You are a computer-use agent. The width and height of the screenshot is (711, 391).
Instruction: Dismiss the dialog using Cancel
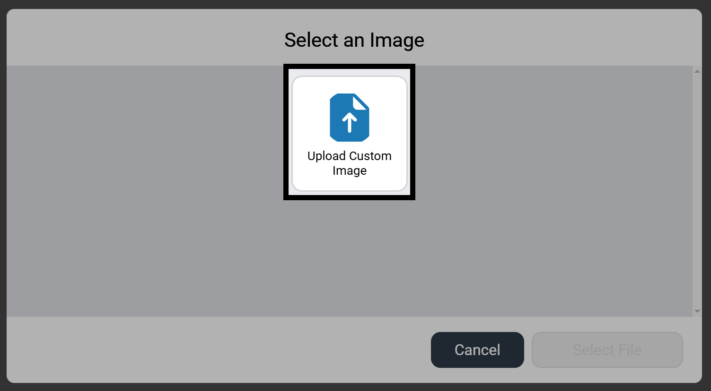477,350
